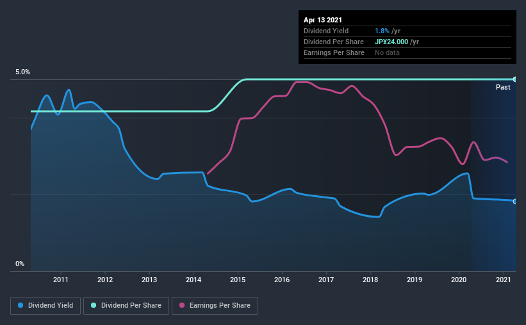
Task: Click the JP¥24.000 tooltip value
Action: click(391, 42)
